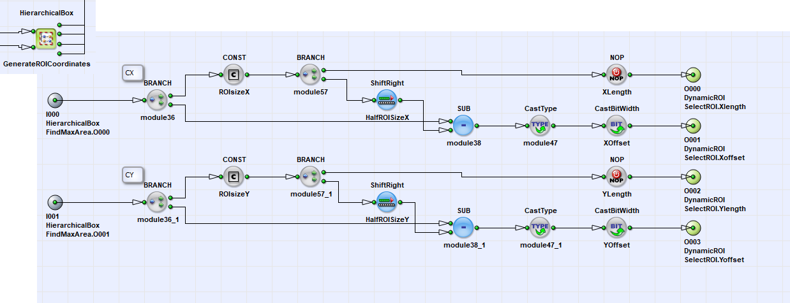This screenshot has height=303, width=790.
Task: Select the YLength NOP module icon
Action: point(616,177)
